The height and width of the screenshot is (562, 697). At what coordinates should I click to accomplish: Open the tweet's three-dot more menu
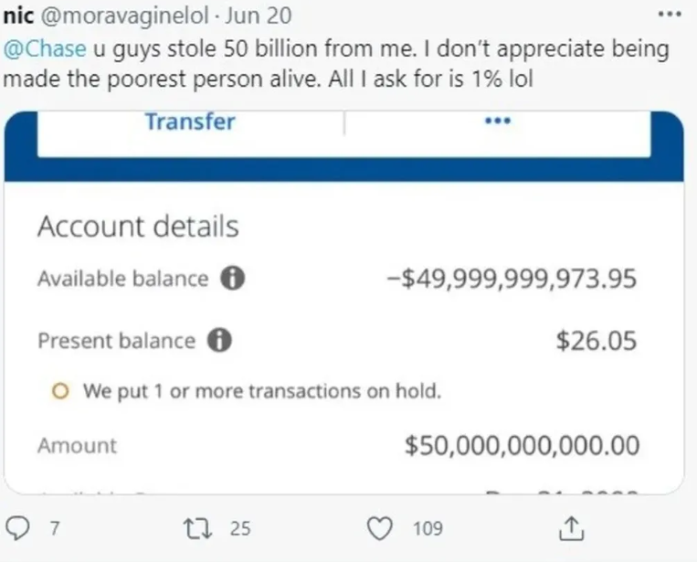[669, 16]
